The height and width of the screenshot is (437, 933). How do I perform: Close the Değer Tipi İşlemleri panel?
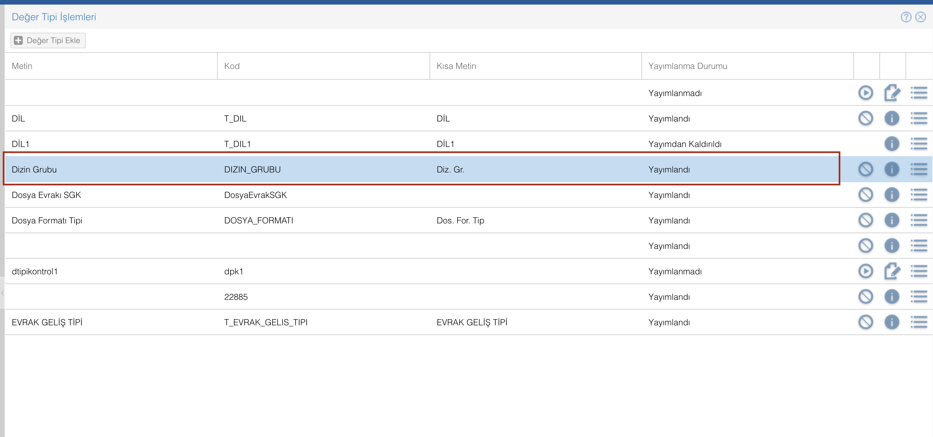[x=920, y=17]
